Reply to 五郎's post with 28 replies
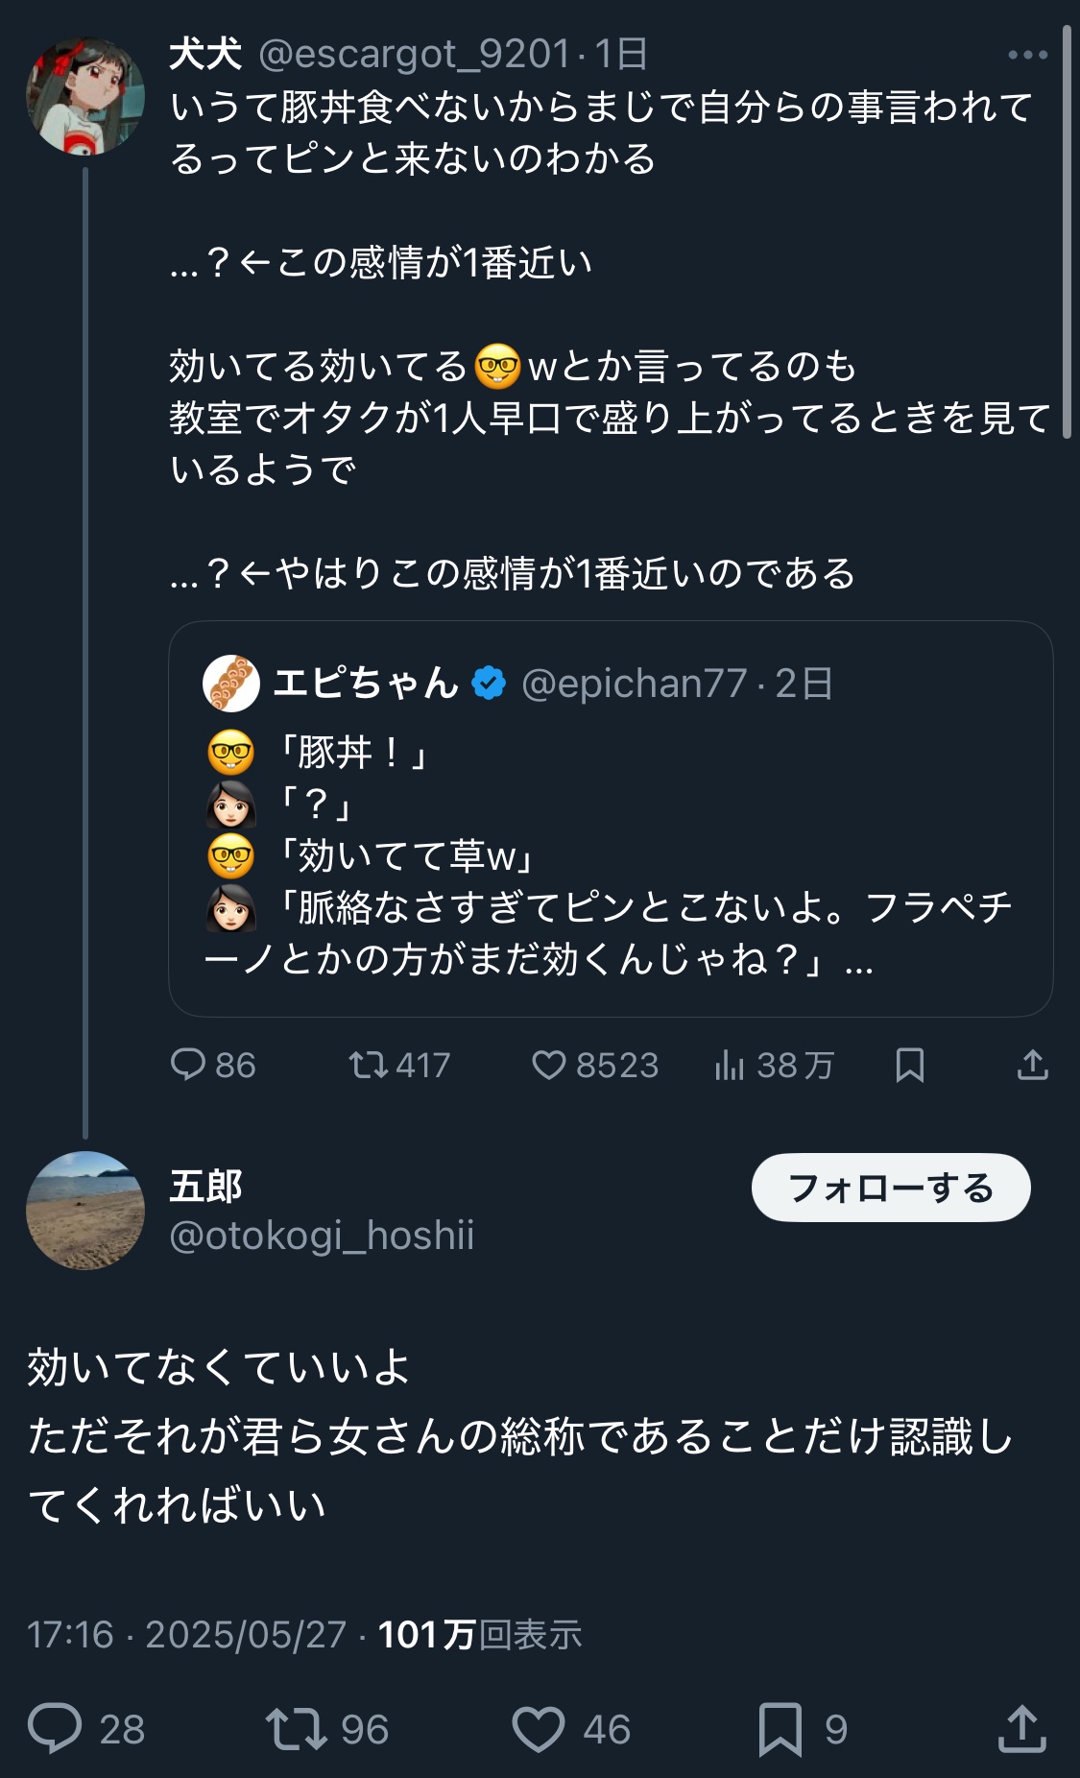The image size is (1080, 1778). pyautogui.click(x=56, y=1728)
